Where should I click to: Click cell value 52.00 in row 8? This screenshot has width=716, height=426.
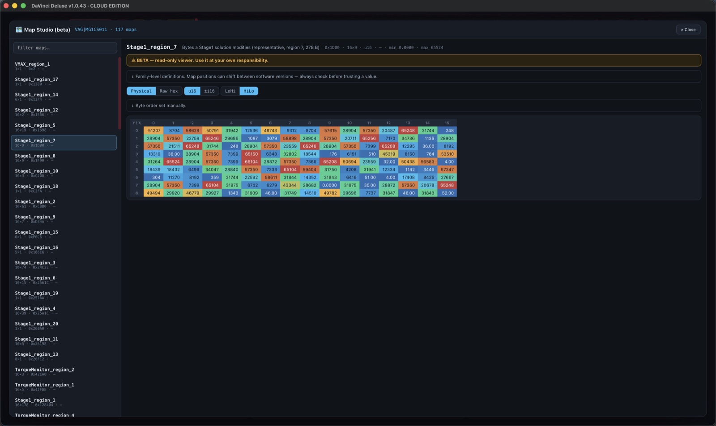[447, 193]
